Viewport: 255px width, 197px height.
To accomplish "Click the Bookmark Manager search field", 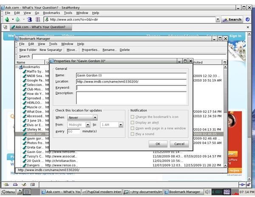I will coord(129,56).
